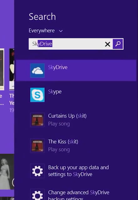Image resolution: width=138 pixels, height=200 pixels.
Task: Open Change advanced SkyDrive backup settings
Action: pos(79,195)
